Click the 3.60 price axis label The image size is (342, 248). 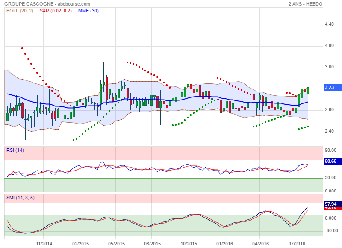click(x=329, y=67)
